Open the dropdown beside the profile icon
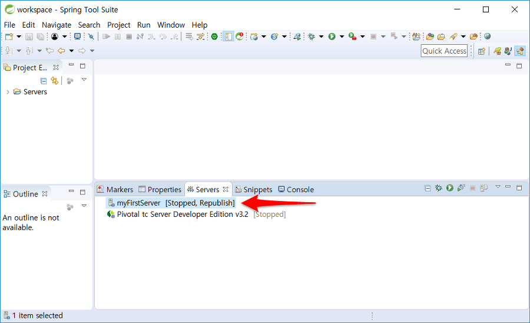The height and width of the screenshot is (323, 530). point(64,37)
